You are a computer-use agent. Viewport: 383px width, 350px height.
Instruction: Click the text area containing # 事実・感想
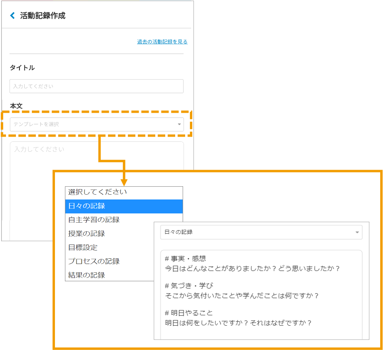pos(261,294)
